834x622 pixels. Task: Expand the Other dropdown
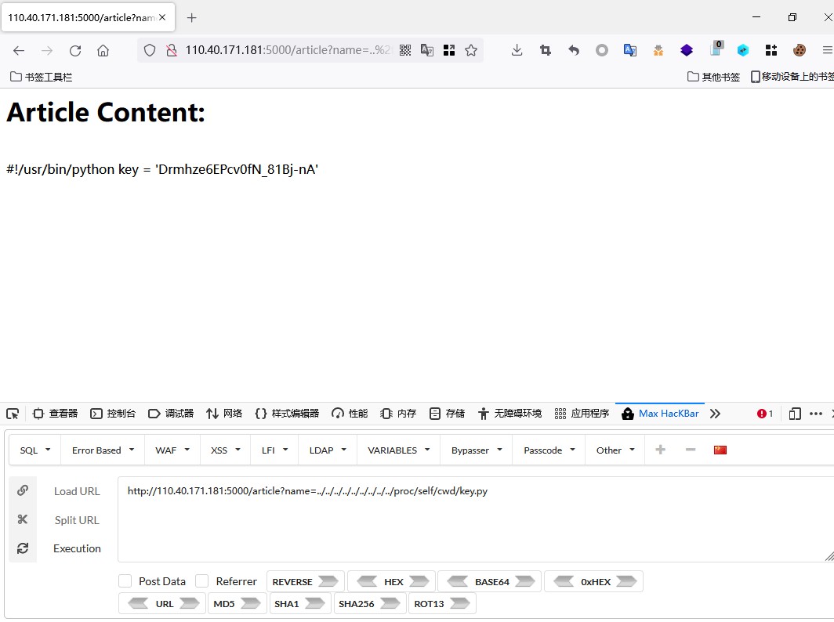click(x=615, y=450)
